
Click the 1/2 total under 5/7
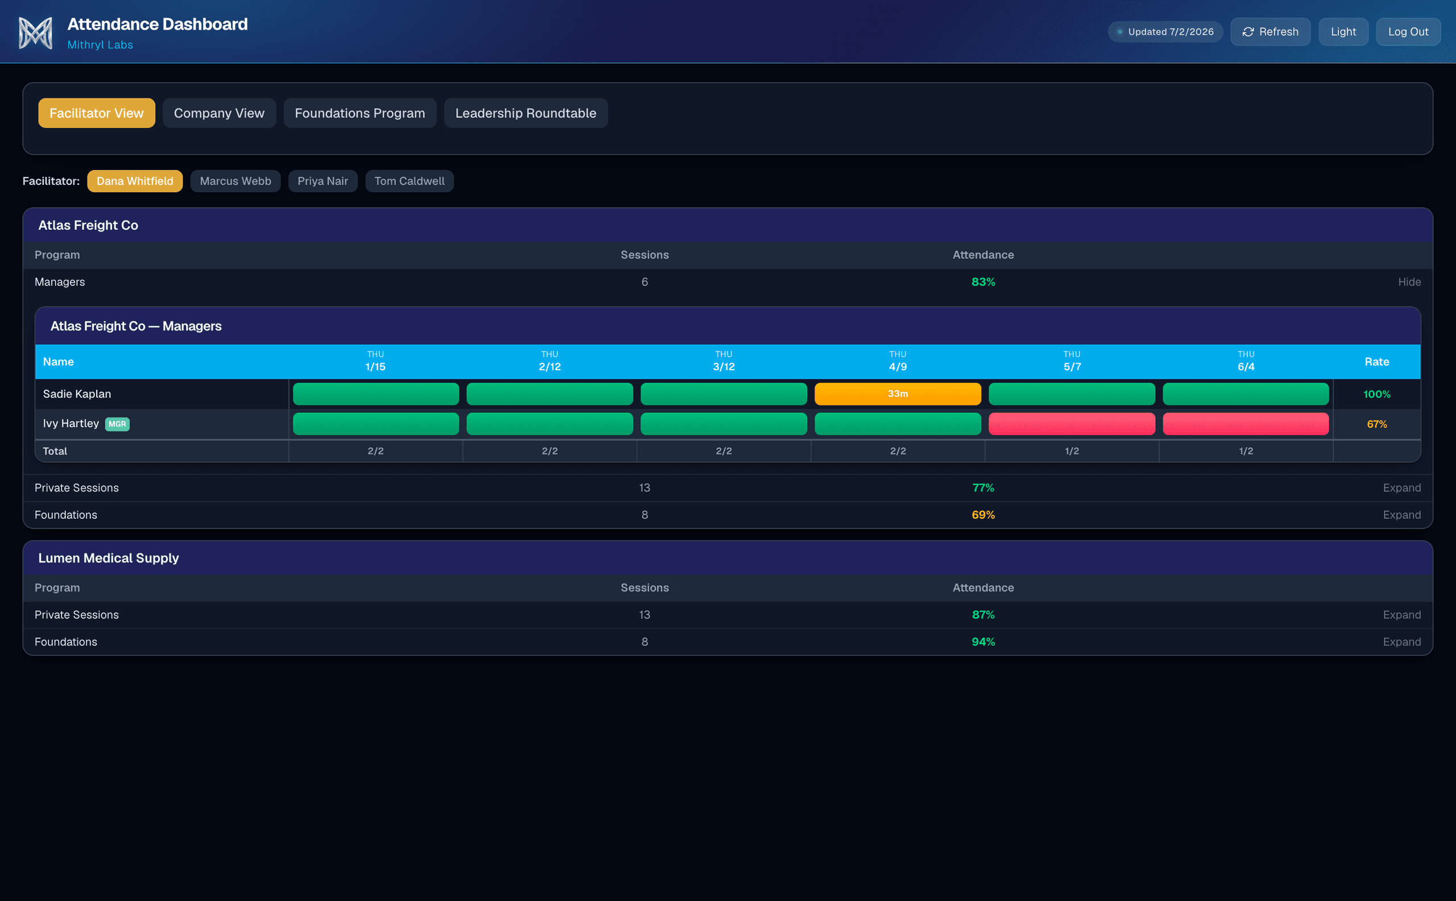point(1072,451)
